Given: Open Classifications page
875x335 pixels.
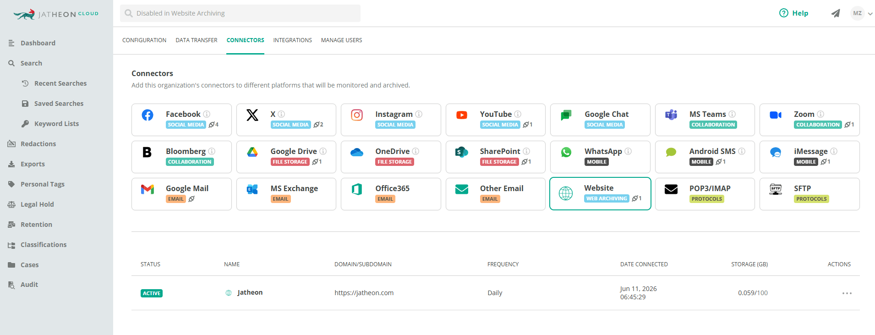Looking at the screenshot, I should point(44,245).
